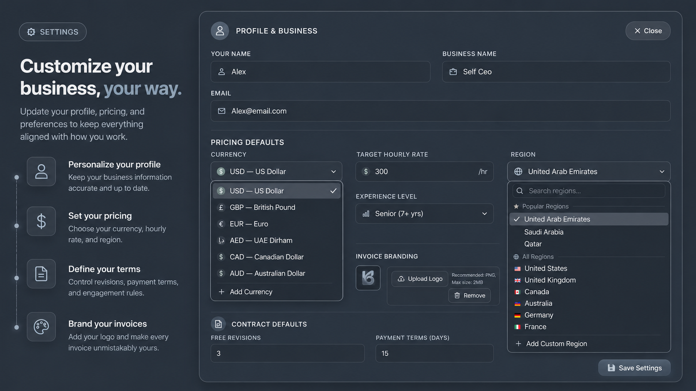Click the Set your pricing dollar icon
696x391 pixels.
[x=41, y=221]
